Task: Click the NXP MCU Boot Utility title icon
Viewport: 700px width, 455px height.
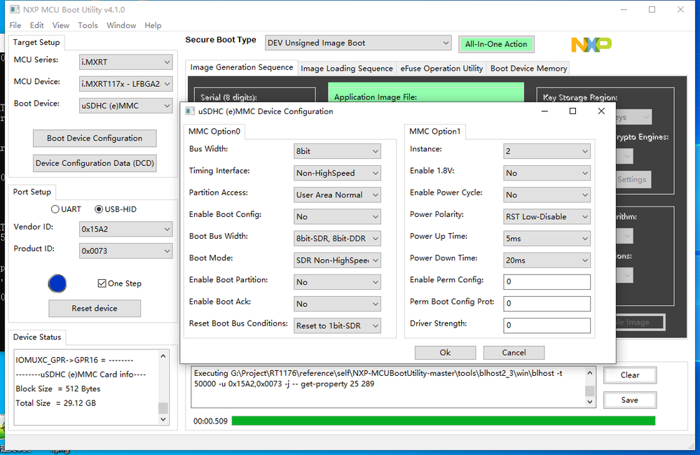Action: pyautogui.click(x=15, y=9)
